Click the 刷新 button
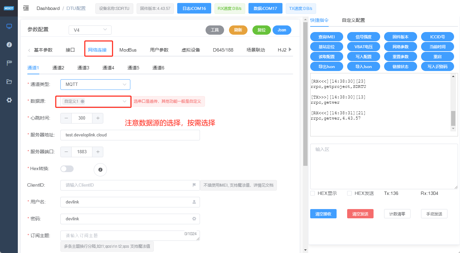Image resolution: width=460 pixels, height=253 pixels. pos(238,30)
